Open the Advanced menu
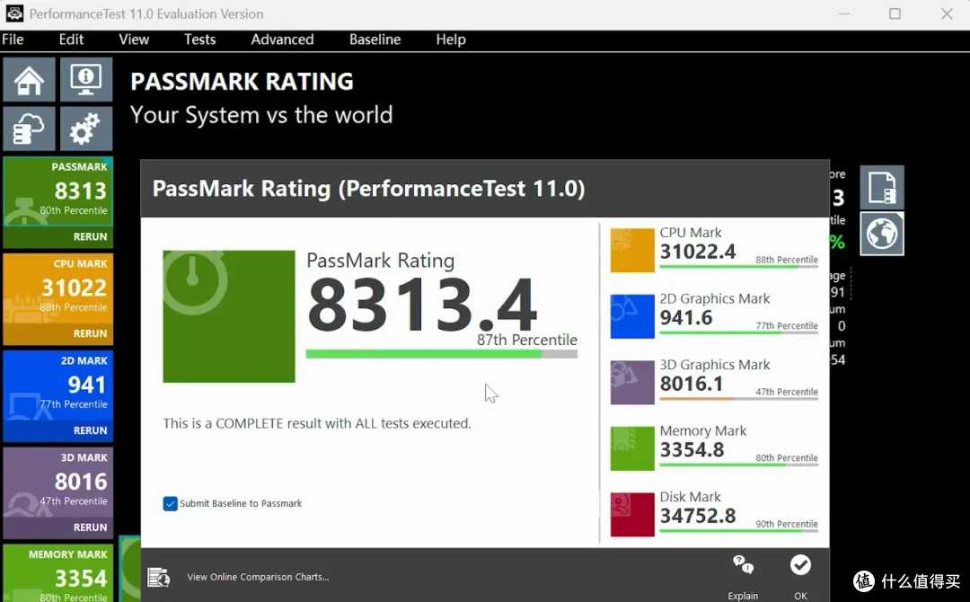970x602 pixels. (282, 40)
